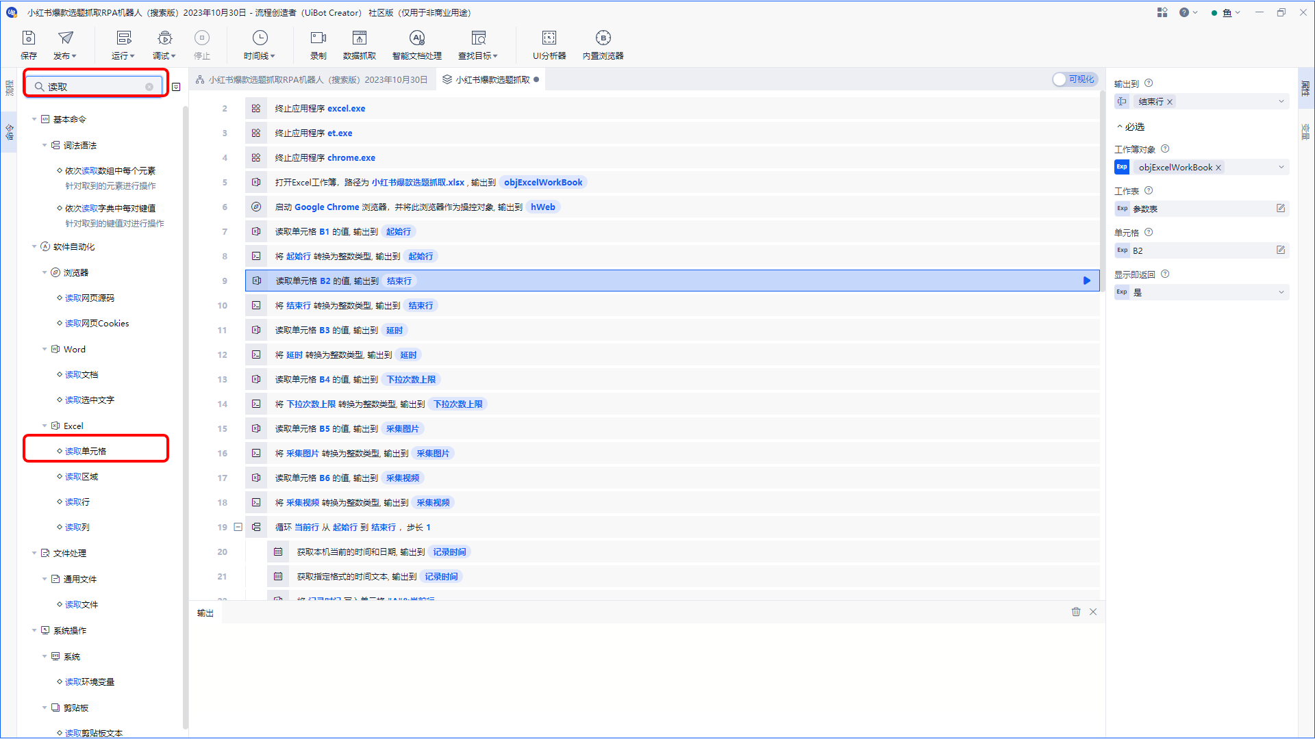Collapse the 文件处理 tree group

tap(34, 553)
